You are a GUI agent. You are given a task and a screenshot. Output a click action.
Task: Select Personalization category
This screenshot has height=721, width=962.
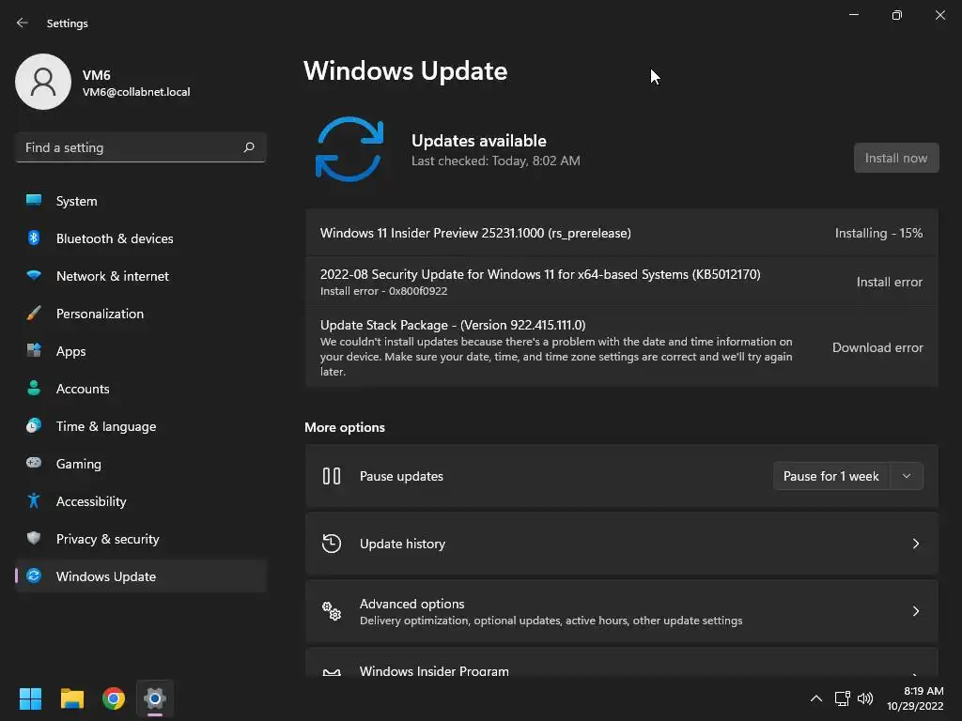pos(141,314)
